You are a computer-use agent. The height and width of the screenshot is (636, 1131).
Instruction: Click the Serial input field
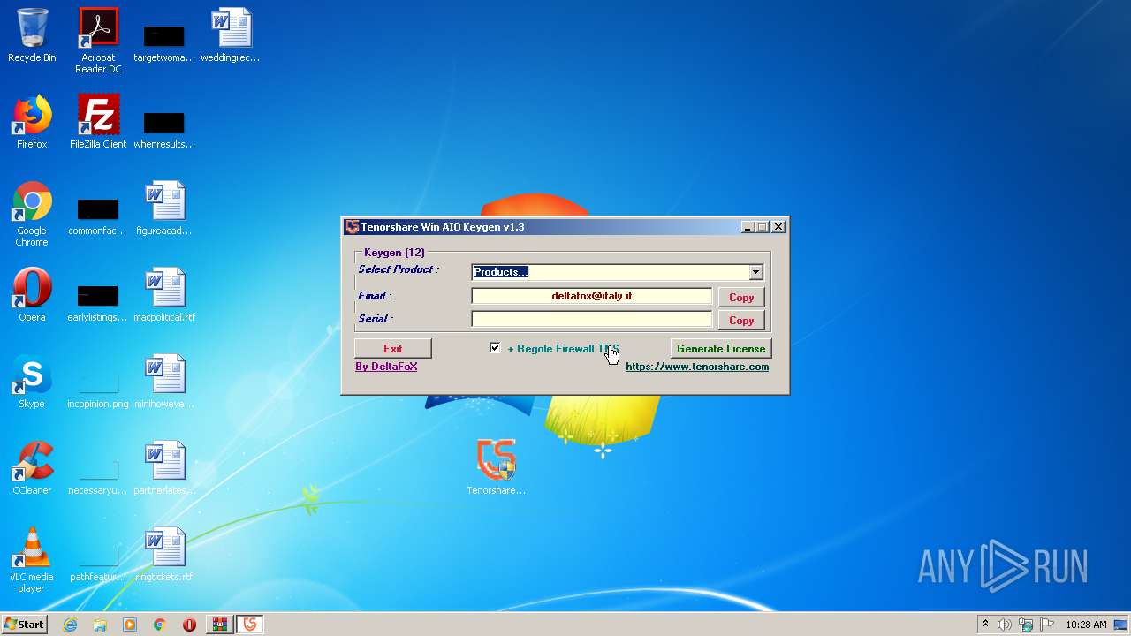coord(592,319)
